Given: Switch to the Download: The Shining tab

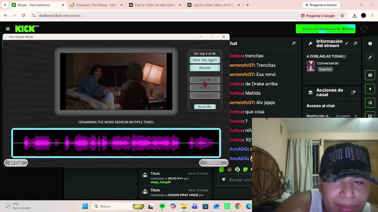Looking at the screenshot, I should click(x=96, y=5).
